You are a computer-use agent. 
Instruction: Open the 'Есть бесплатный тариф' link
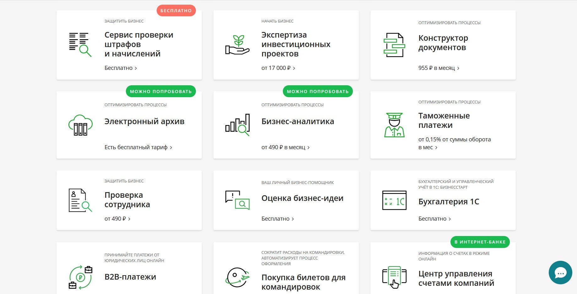[138, 147]
